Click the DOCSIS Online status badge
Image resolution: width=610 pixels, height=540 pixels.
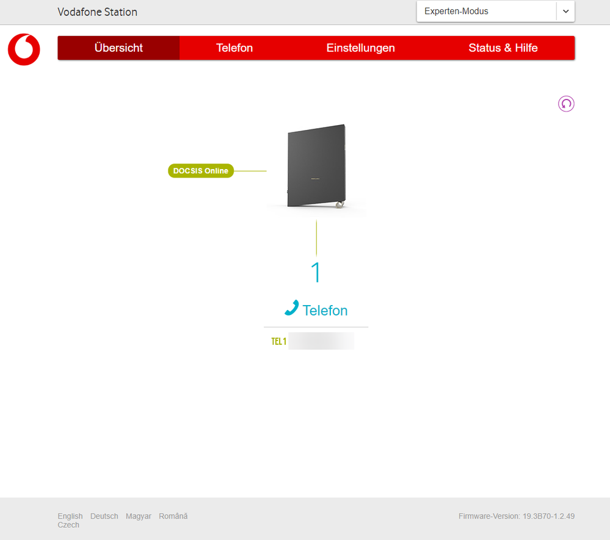pos(201,171)
